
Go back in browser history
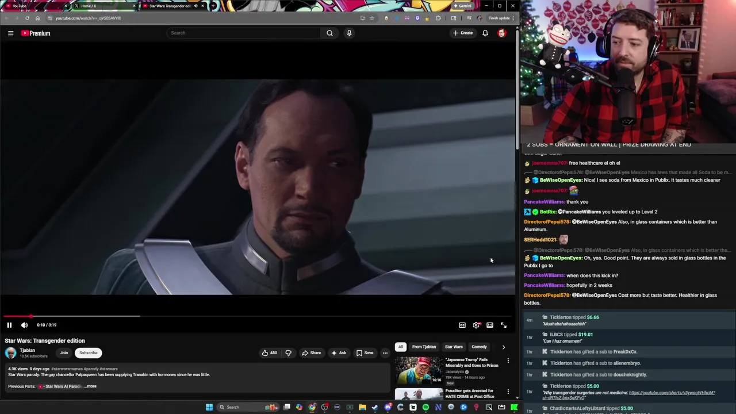tap(6, 18)
